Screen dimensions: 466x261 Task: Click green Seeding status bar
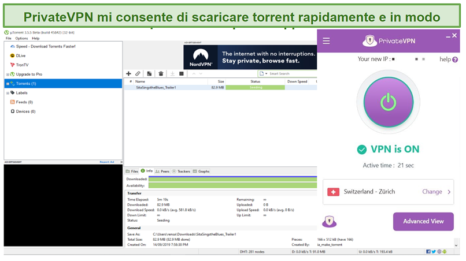[x=256, y=88]
